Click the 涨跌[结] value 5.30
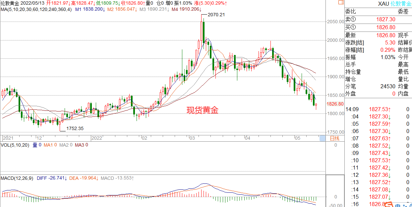This screenshot has width=412, height=207. 390,42
